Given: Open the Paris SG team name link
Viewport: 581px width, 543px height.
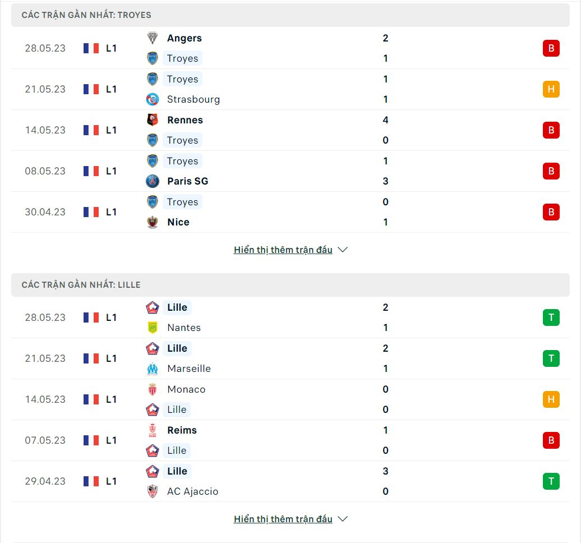Looking at the screenshot, I should pos(187,181).
